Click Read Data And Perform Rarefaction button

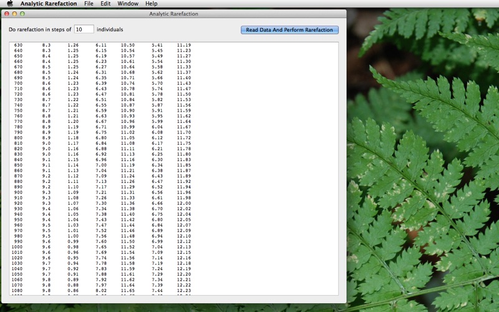[x=289, y=29]
